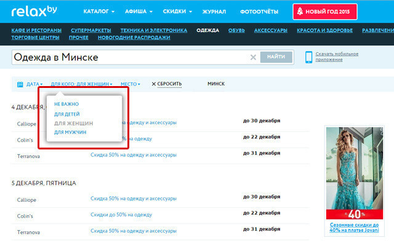
Task: Click the search field with Одежда в Минске
Action: (x=129, y=57)
